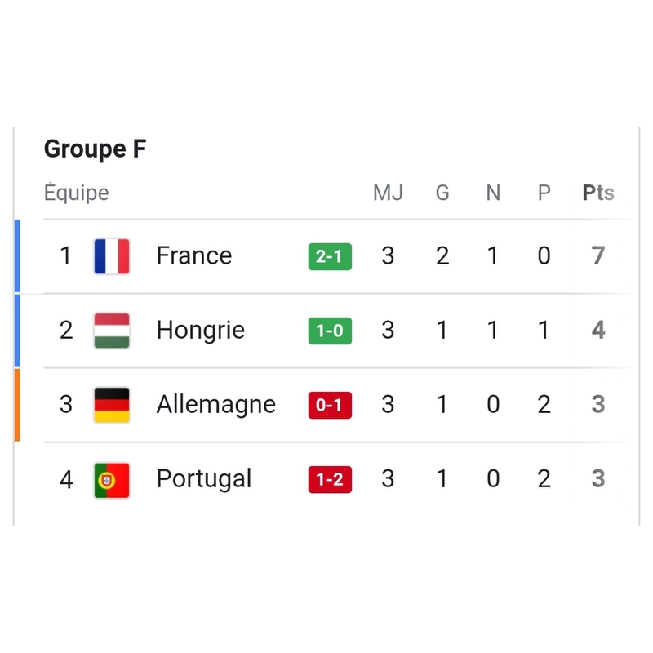Click the Pts column header
The height and width of the screenshot is (653, 653).
point(598,193)
